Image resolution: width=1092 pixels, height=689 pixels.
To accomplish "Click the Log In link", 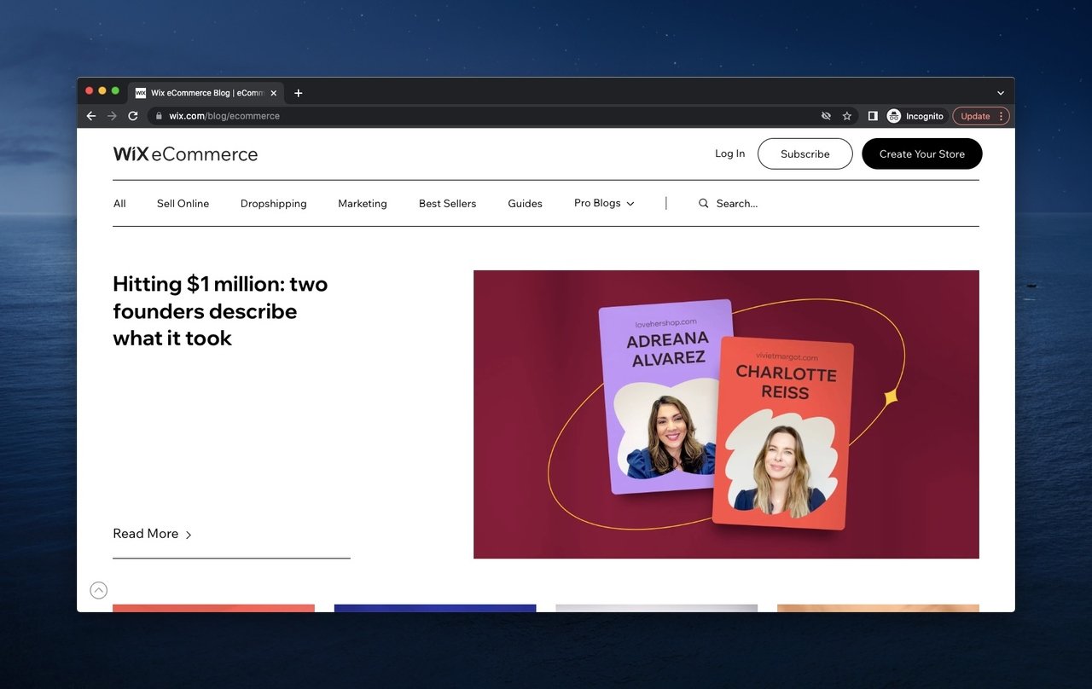I will (729, 154).
